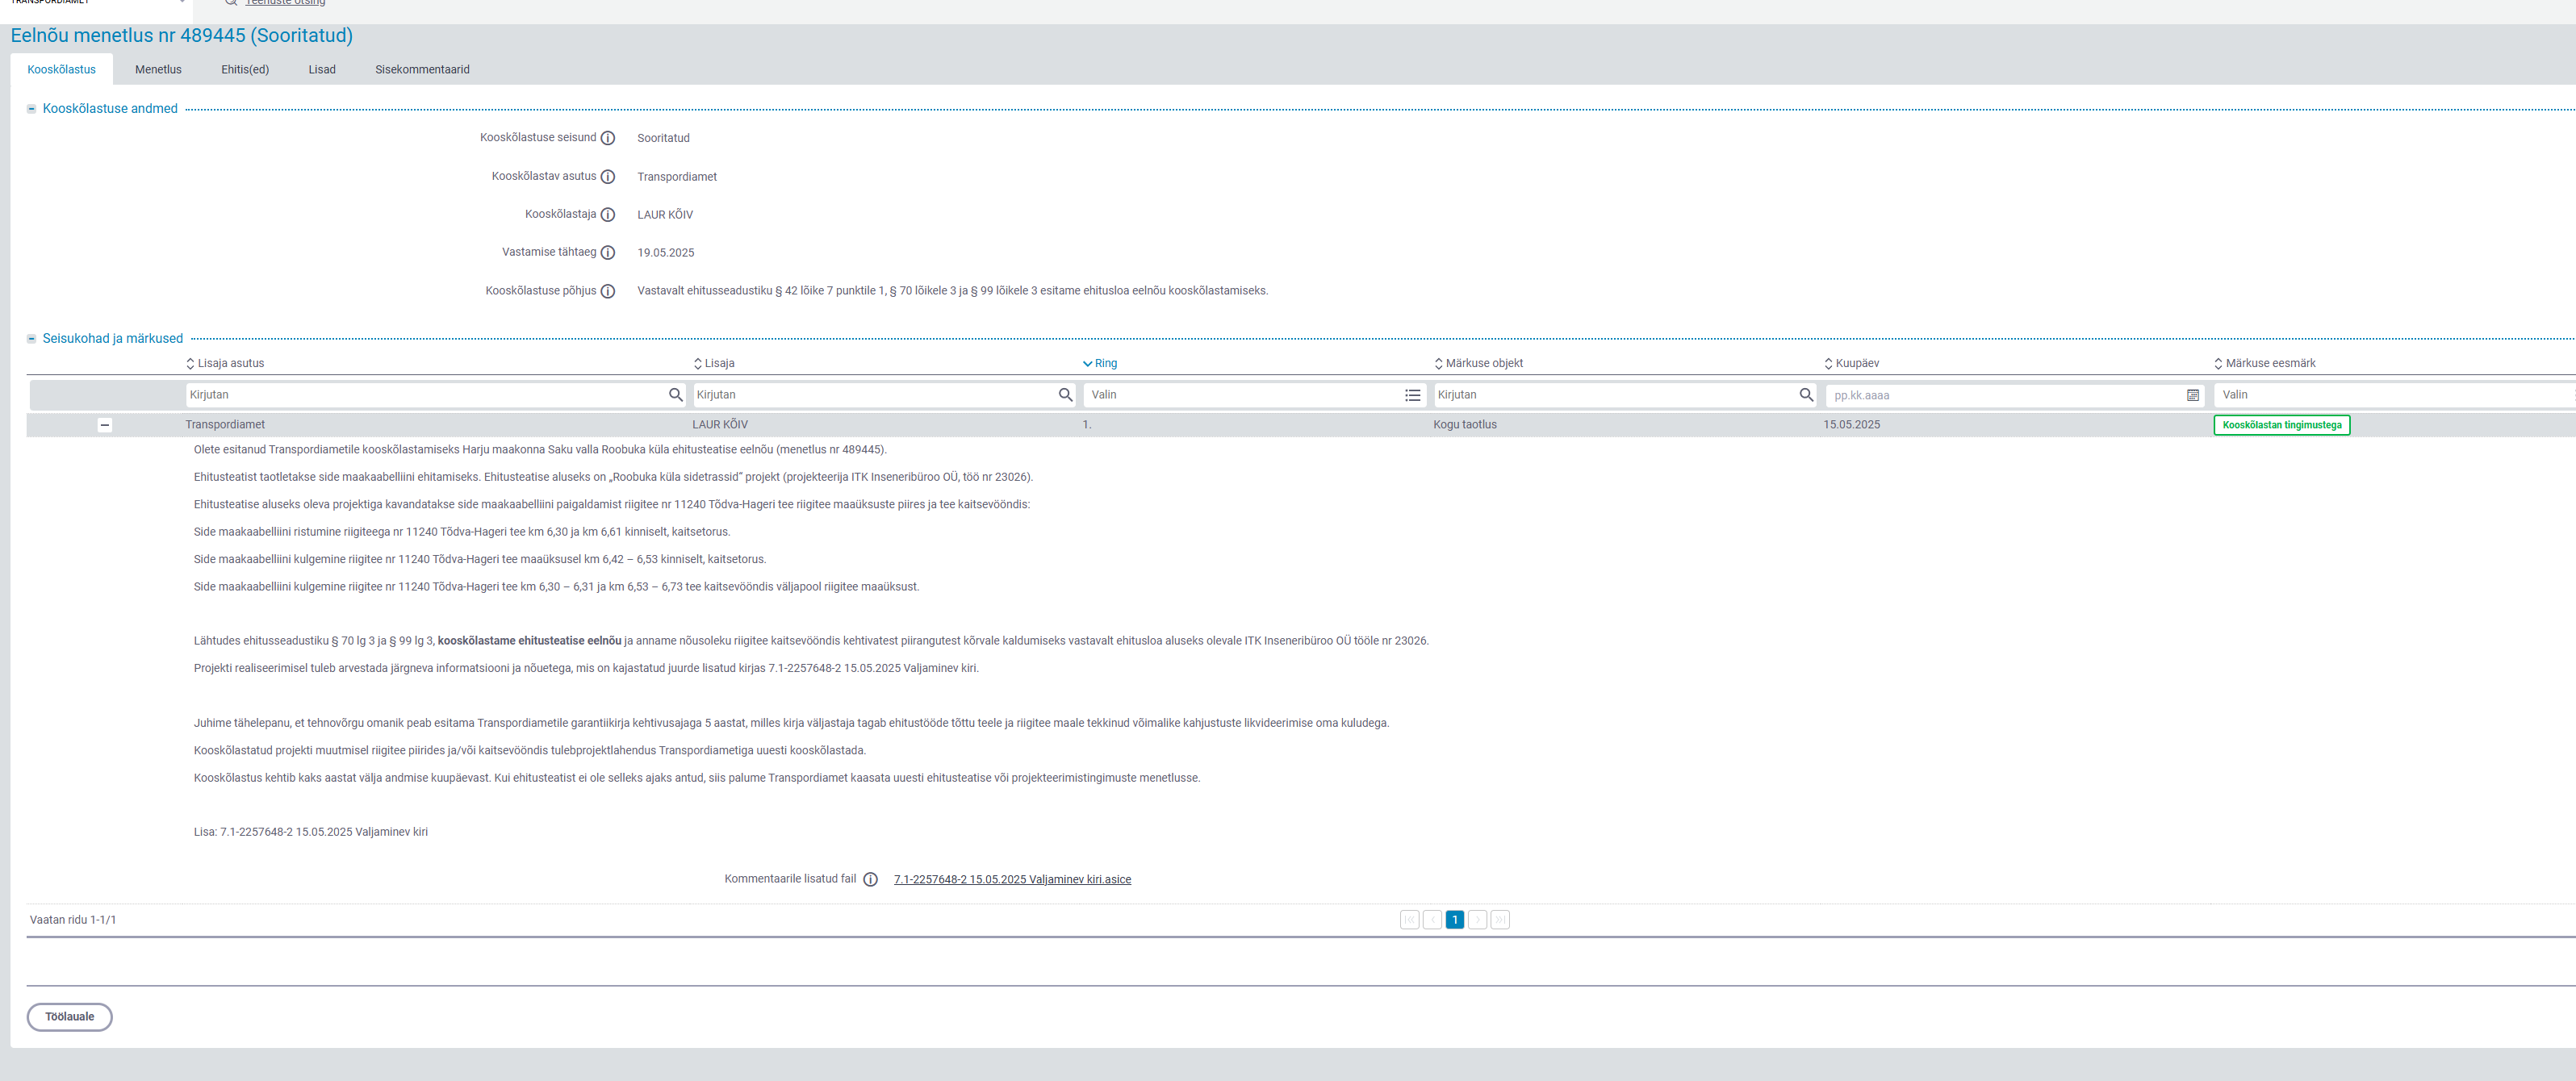This screenshot has height=1081, width=2576.
Task: Switch to the Menetlus tab
Action: tap(158, 69)
